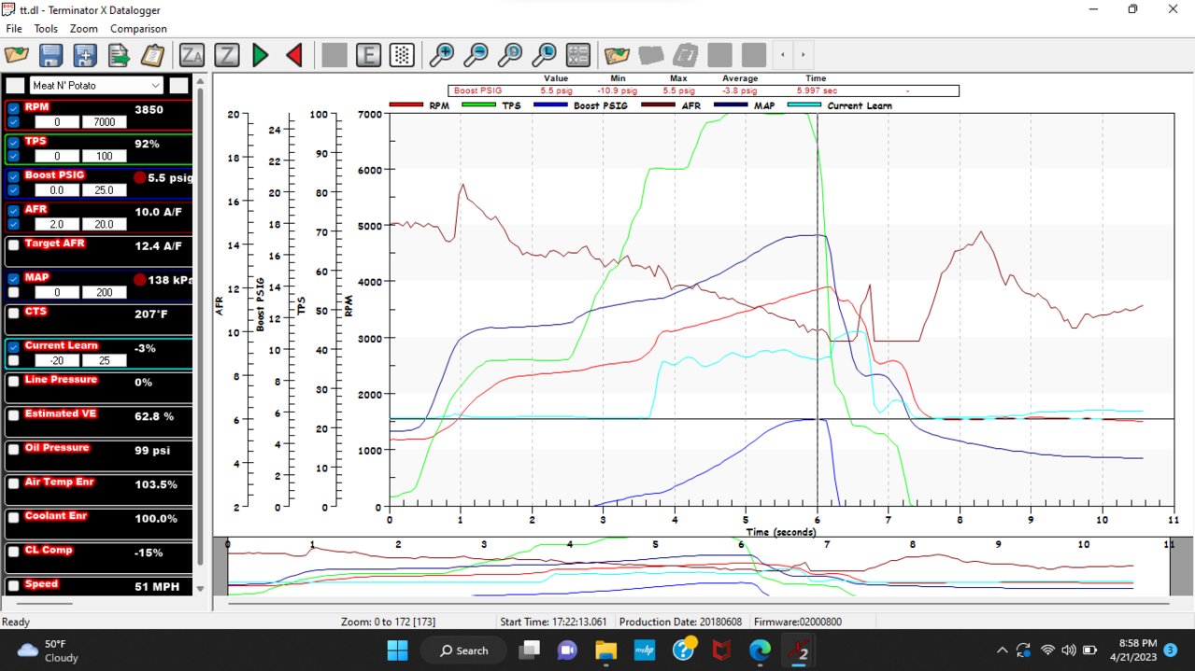The image size is (1195, 671).
Task: Click the overview strip below the main graph
Action: 698,566
